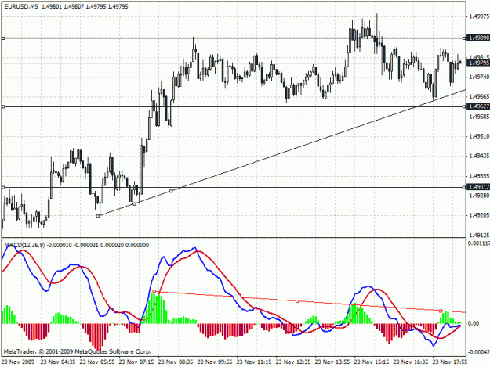
Task: Click the 1.49975 price axis value
Action: pyautogui.click(x=479, y=16)
